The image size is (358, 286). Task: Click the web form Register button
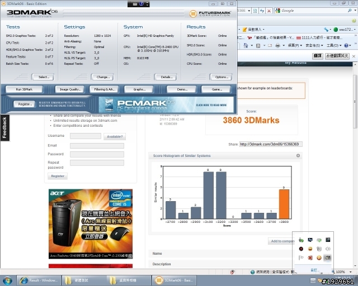point(58,176)
